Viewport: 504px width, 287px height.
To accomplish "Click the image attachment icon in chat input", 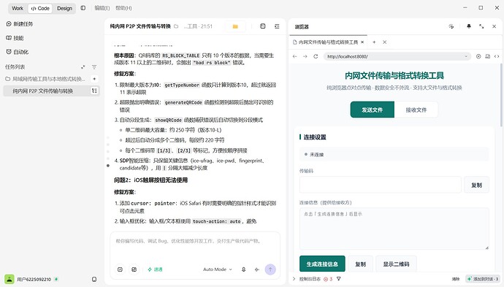I will (x=134, y=269).
